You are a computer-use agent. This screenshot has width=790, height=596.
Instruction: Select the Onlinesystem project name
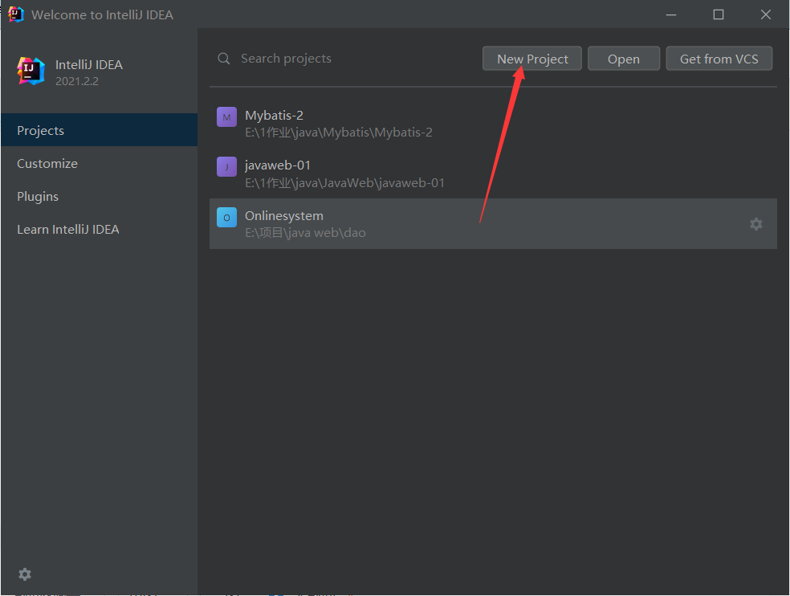coord(284,216)
